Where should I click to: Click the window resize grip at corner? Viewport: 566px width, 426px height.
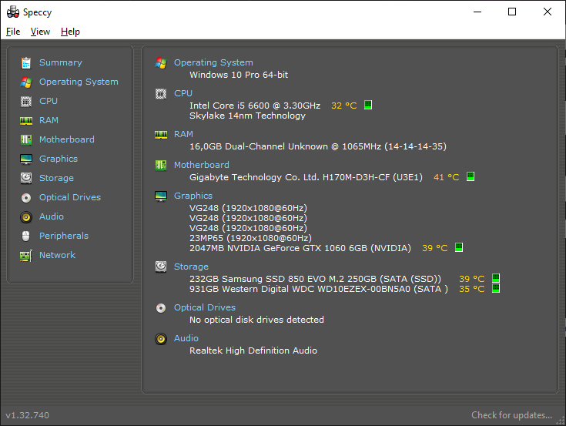click(x=561, y=421)
